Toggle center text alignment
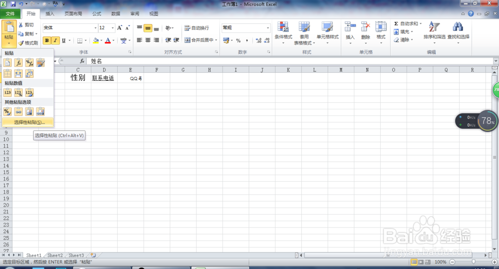This screenshot has height=269, width=499. click(x=148, y=40)
